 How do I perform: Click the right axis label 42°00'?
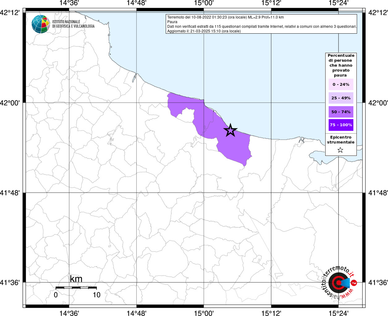378,103
